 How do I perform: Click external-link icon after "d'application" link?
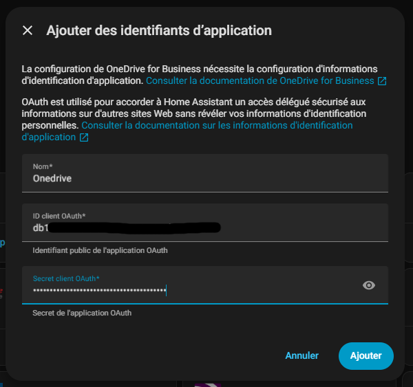[x=84, y=137]
